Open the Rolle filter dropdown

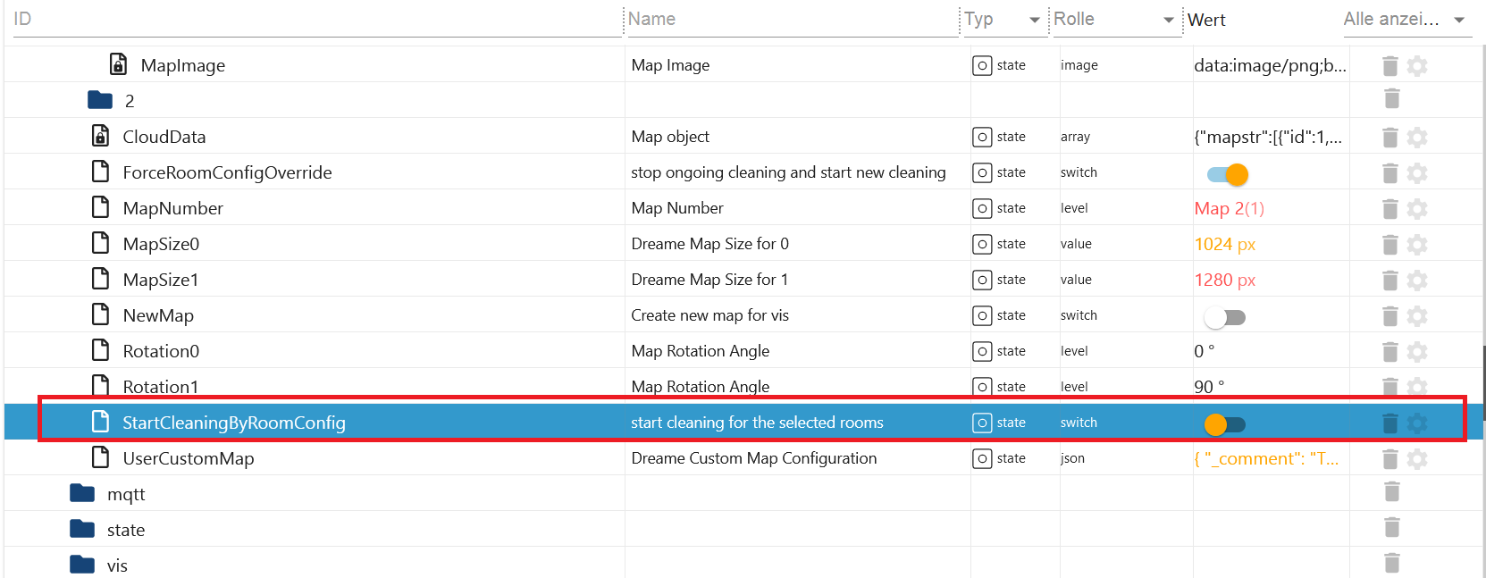click(x=1168, y=20)
